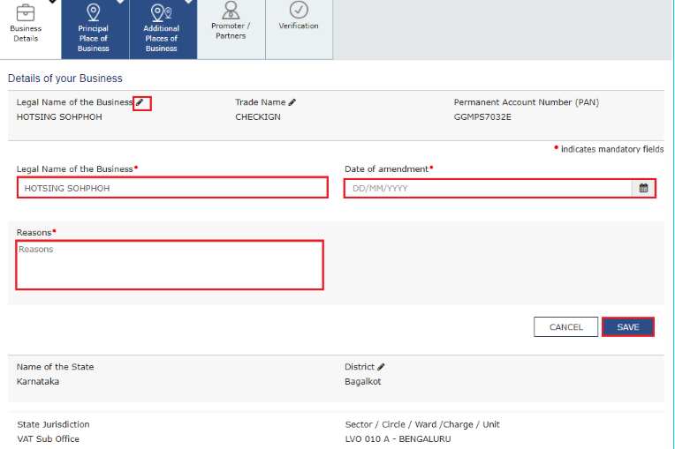Click the District edit pencil icon
The image size is (675, 449).
coord(382,367)
